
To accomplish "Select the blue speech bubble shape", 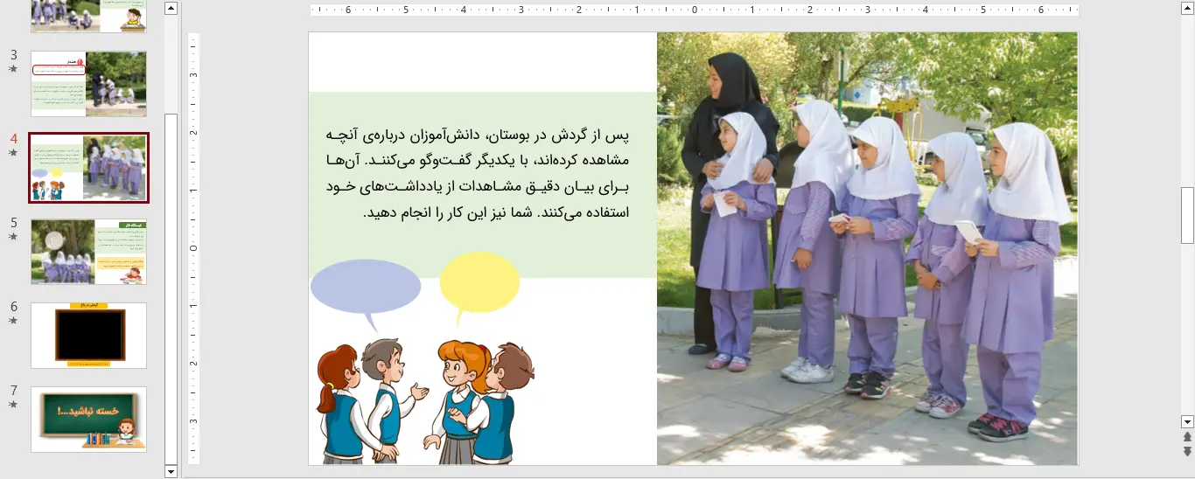I will [365, 286].
